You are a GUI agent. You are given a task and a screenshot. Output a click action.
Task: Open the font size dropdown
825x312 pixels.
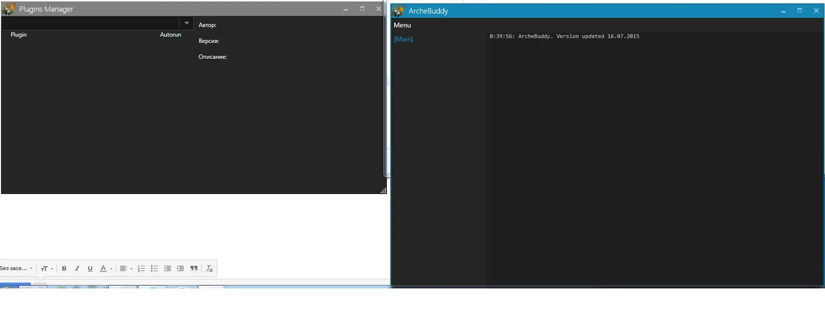tap(47, 269)
